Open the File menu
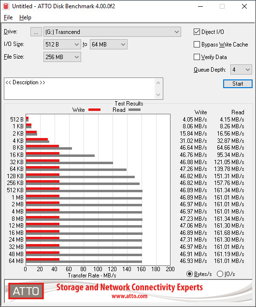 (8, 17)
